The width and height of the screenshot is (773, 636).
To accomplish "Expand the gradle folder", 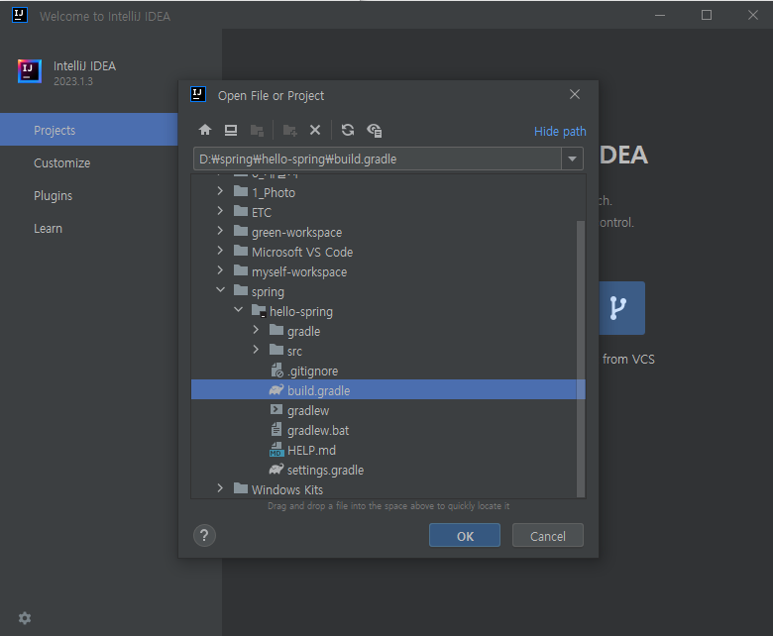I will point(256,330).
